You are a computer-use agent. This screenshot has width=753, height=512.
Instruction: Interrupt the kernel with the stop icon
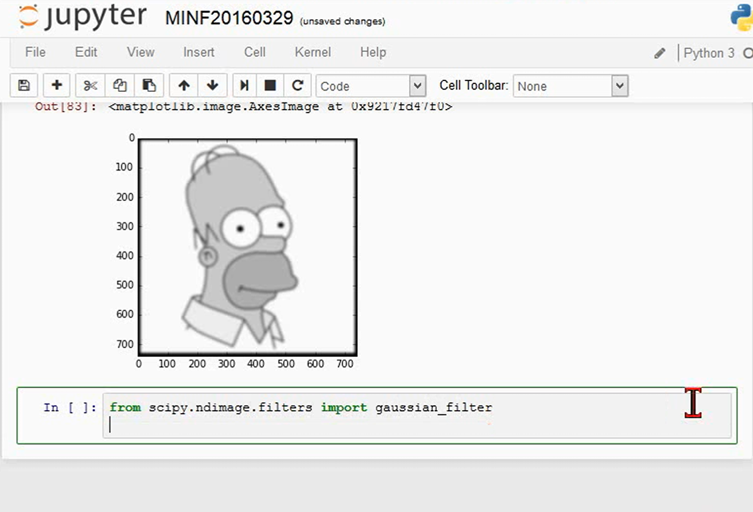click(x=270, y=86)
